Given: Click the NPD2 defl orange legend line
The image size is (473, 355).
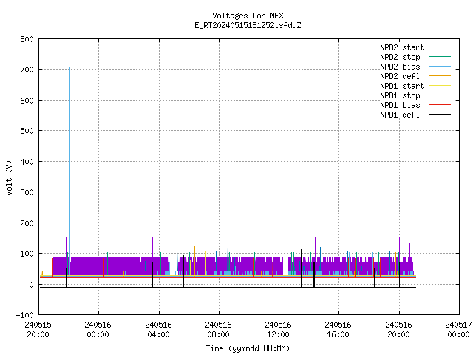Looking at the screenshot, I should coord(440,76).
